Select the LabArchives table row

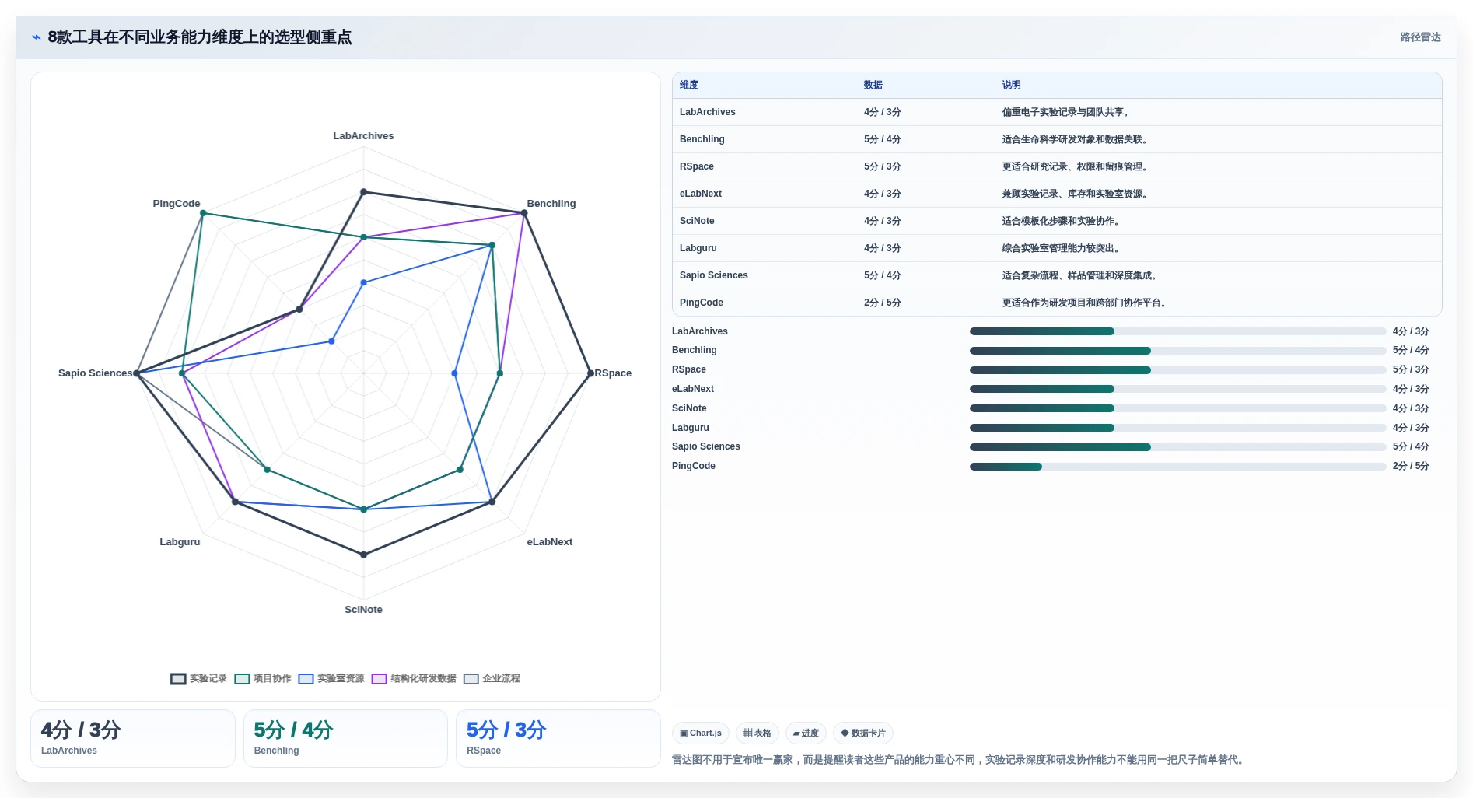1057,112
